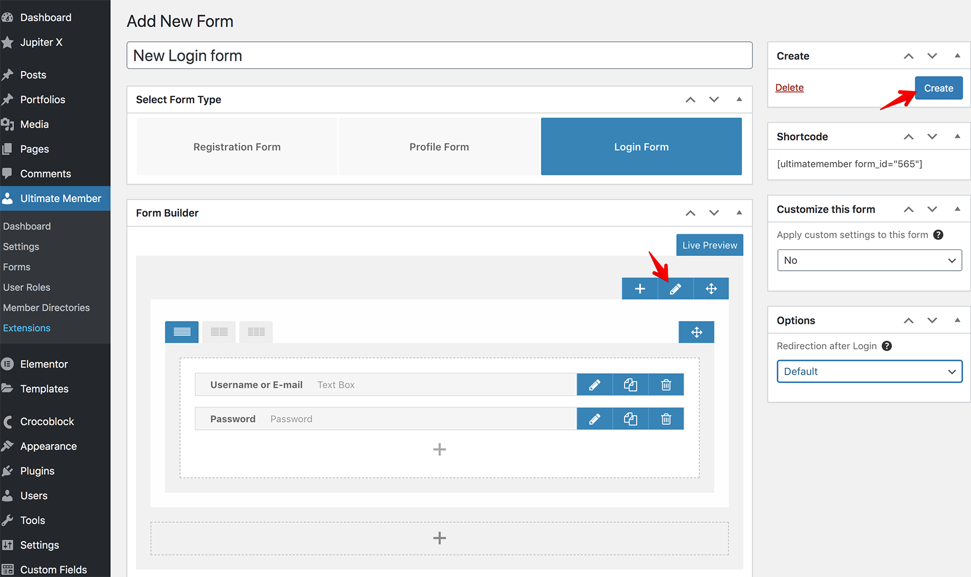Collapse the Shortcode panel
The height and width of the screenshot is (577, 971).
(x=957, y=136)
